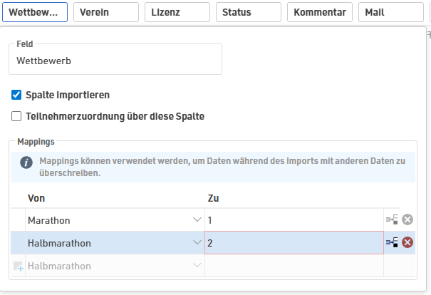Select the Wettbewerb column tab

pyautogui.click(x=34, y=12)
